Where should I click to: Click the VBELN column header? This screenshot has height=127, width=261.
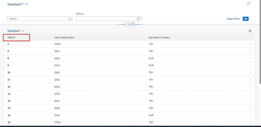tap(11, 38)
